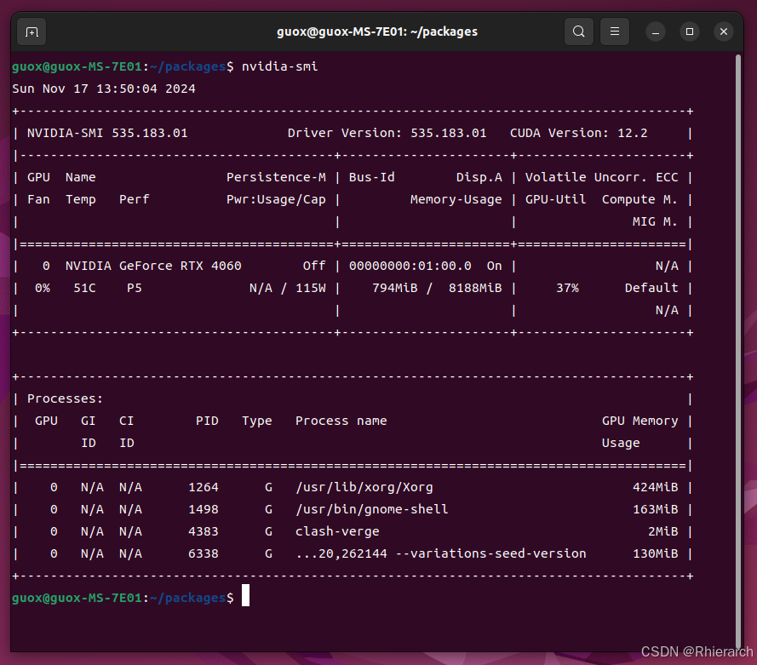Viewport: 757px width, 665px height.
Task: Open the hamburger main menu
Action: (615, 32)
